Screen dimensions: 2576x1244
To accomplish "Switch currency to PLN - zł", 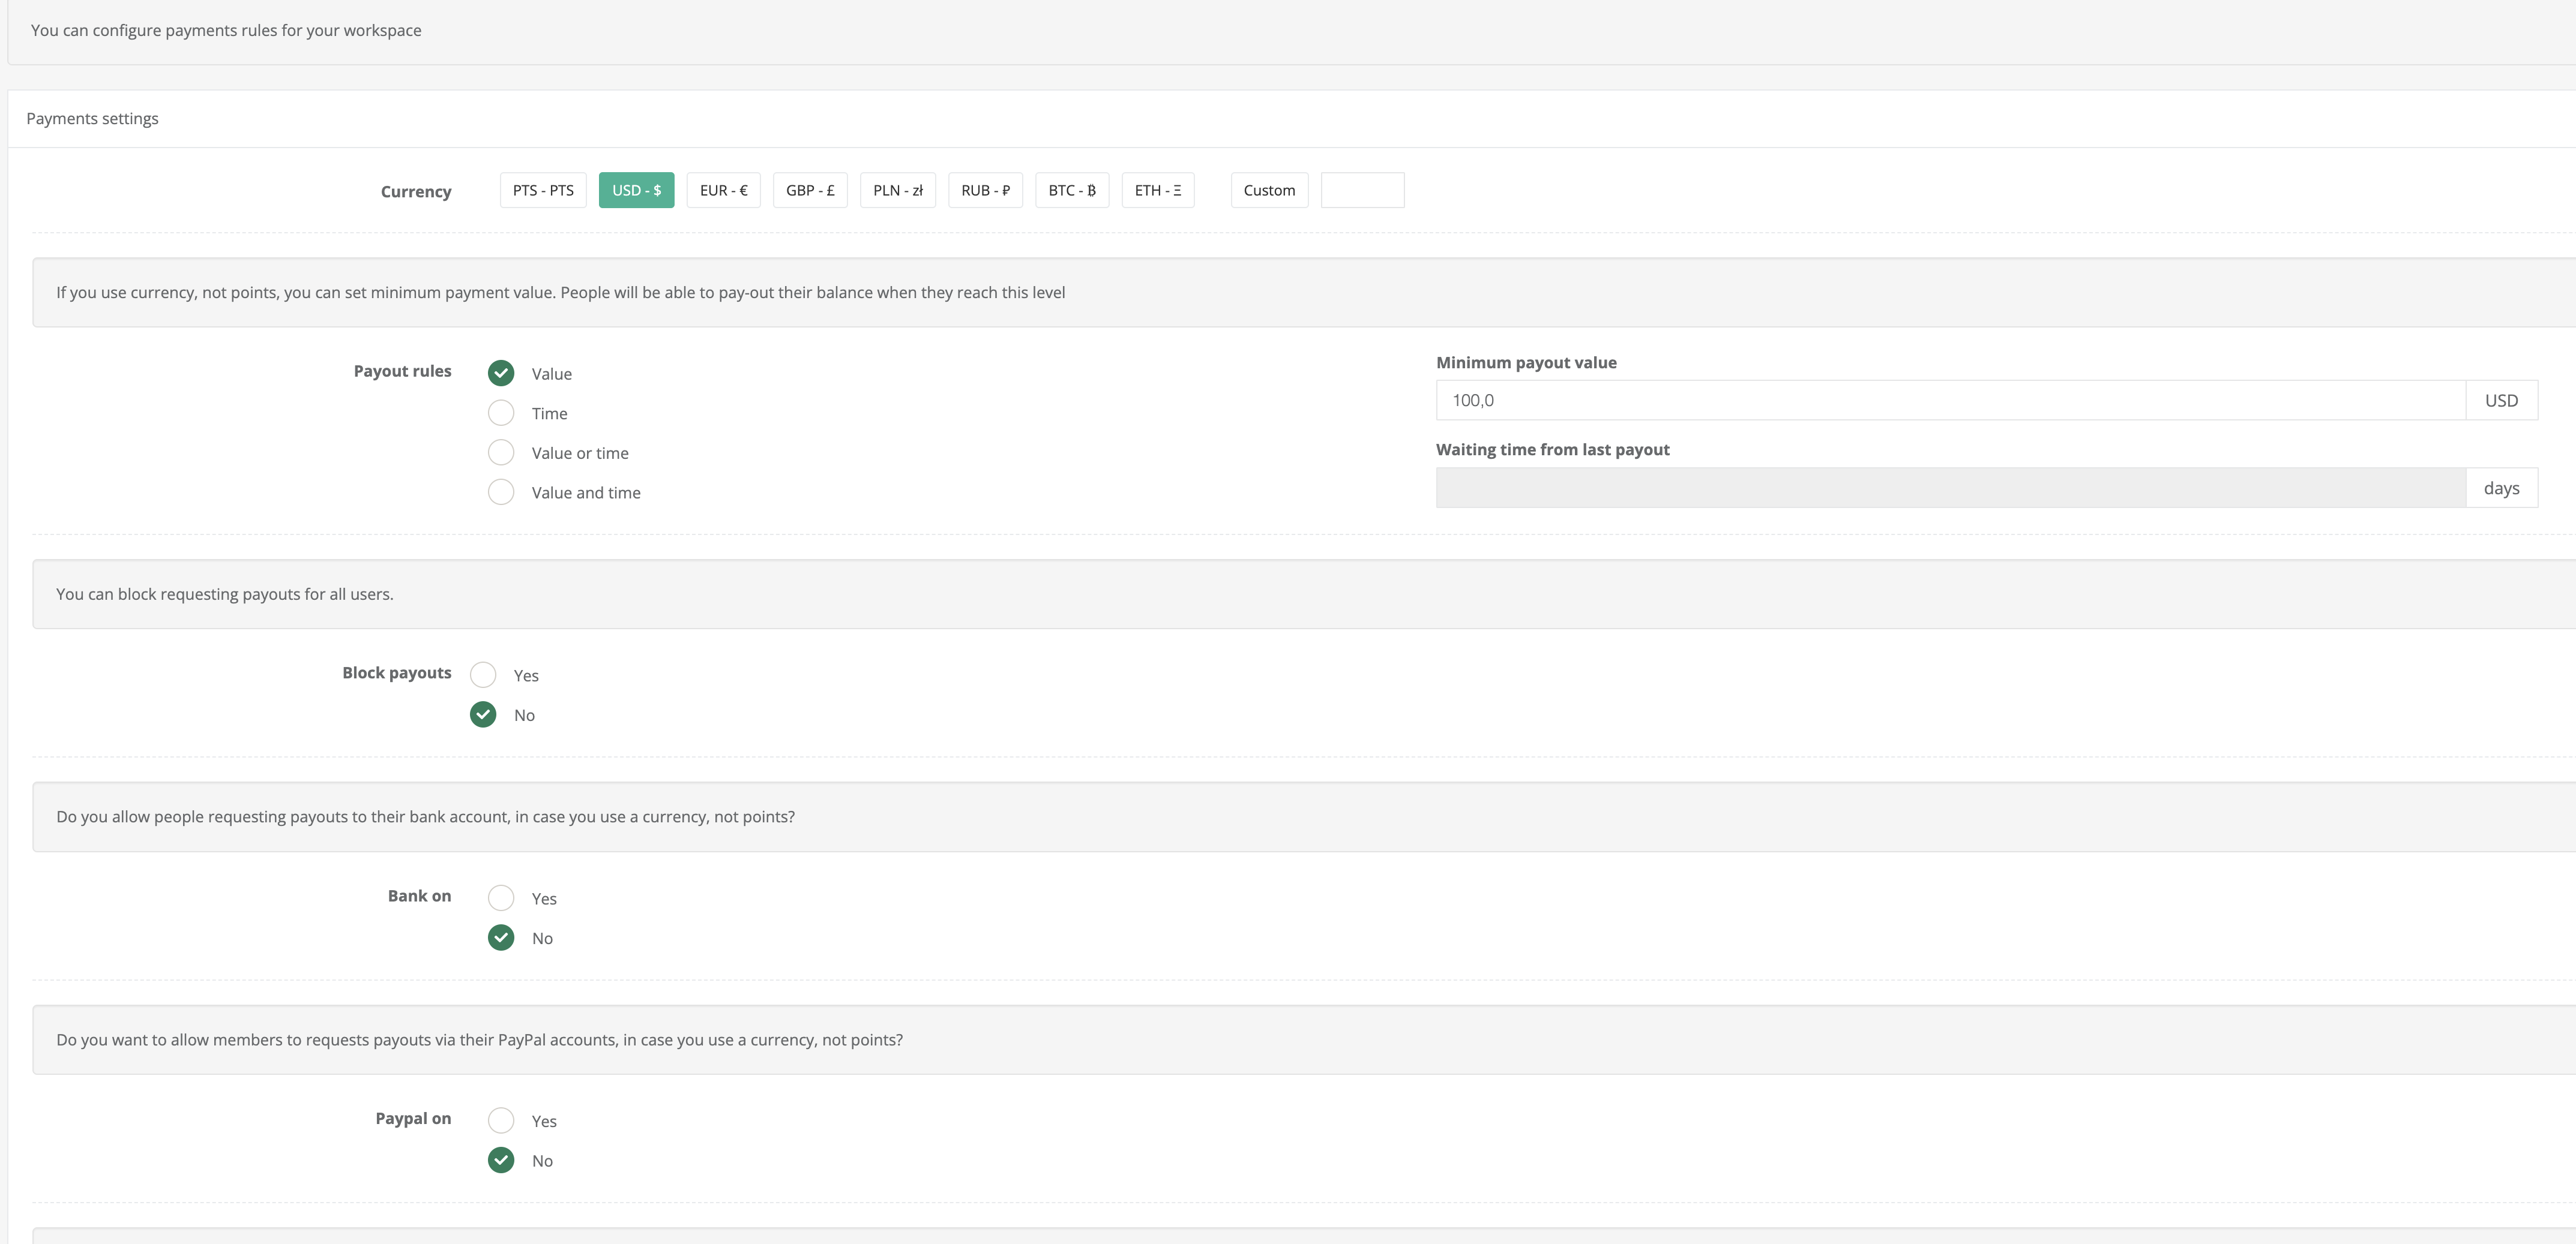I will coord(897,190).
